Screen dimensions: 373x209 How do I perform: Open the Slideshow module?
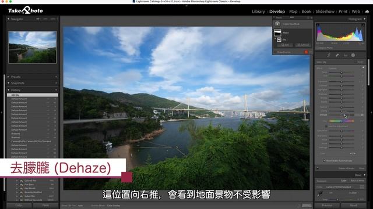tap(325, 12)
